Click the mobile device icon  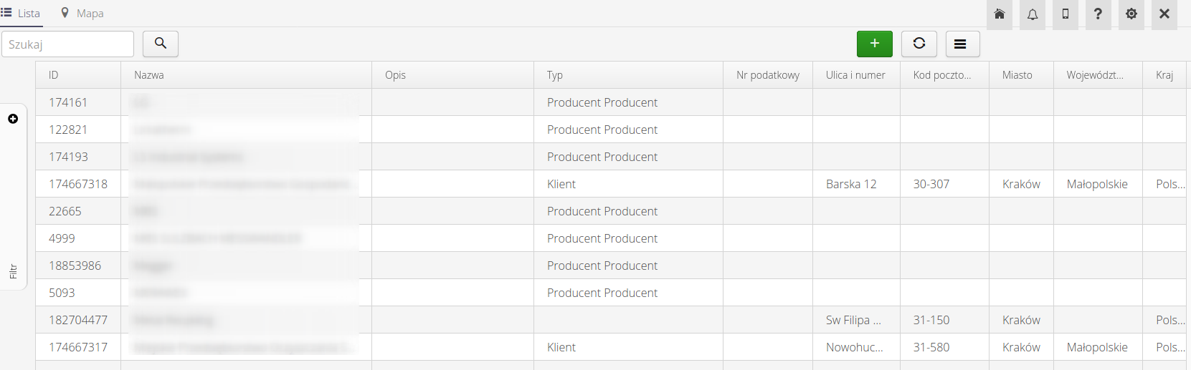coord(1066,14)
